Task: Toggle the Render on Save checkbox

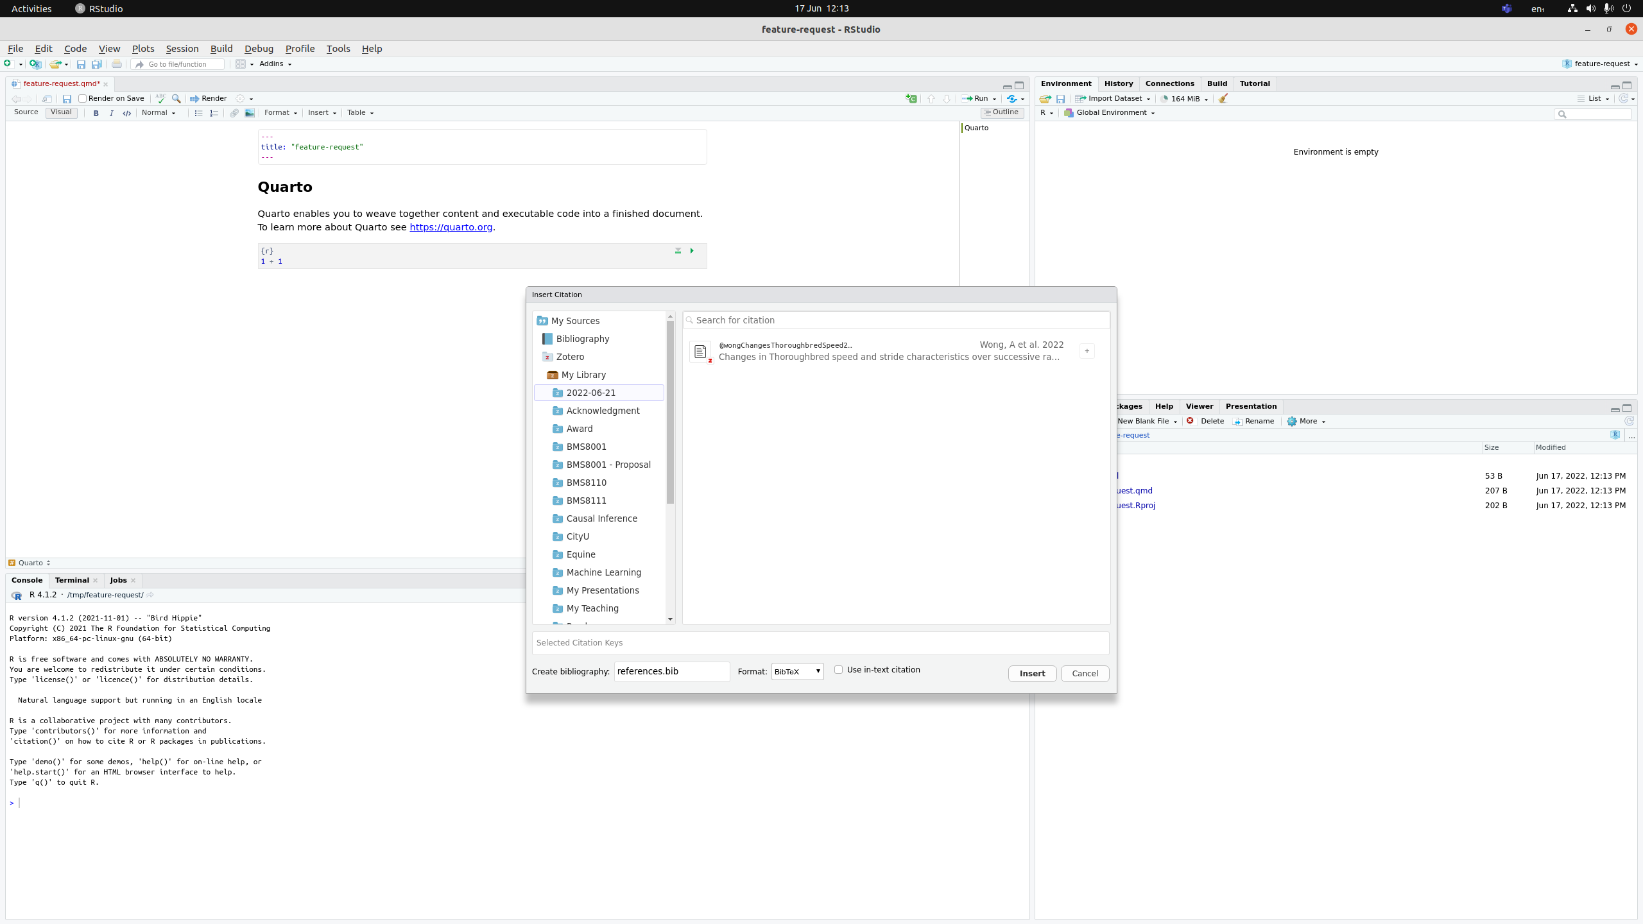Action: pyautogui.click(x=83, y=99)
